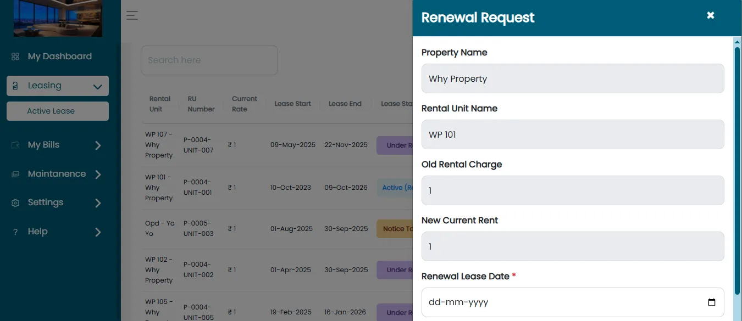Click the 22-Nov-2025 lease end date
Image resolution: width=742 pixels, height=321 pixels.
[x=346, y=145]
